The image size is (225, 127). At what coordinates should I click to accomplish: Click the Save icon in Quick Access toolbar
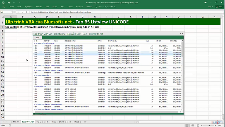3,3
